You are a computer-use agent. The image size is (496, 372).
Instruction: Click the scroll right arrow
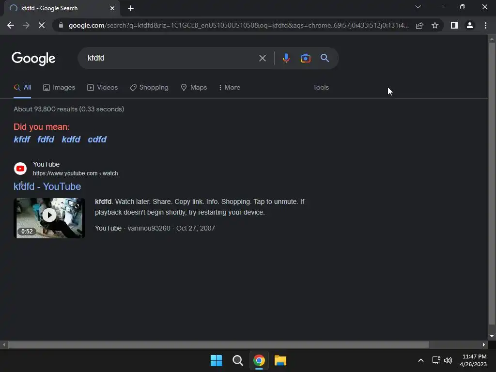click(484, 344)
